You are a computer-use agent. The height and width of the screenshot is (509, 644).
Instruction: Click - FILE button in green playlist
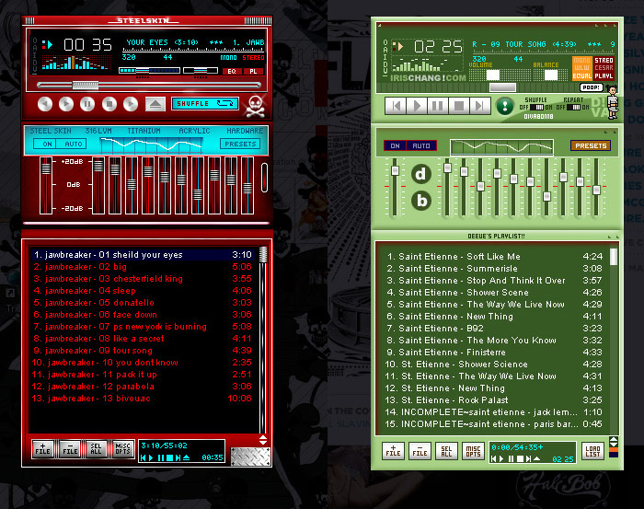(420, 451)
